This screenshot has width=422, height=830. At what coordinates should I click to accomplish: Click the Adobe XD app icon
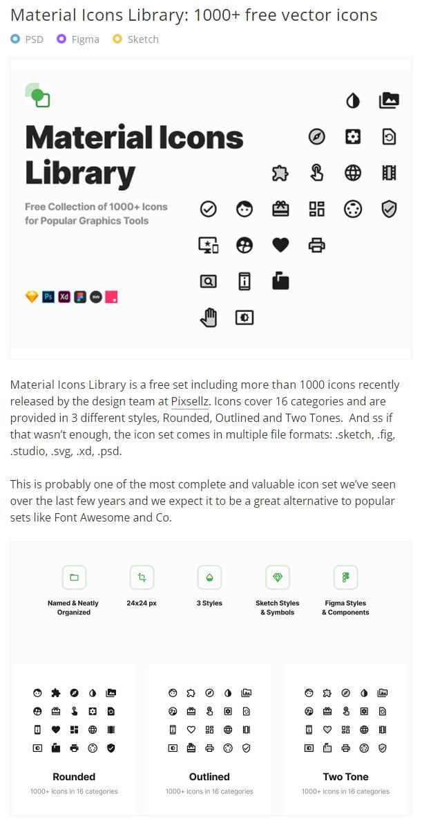64,297
